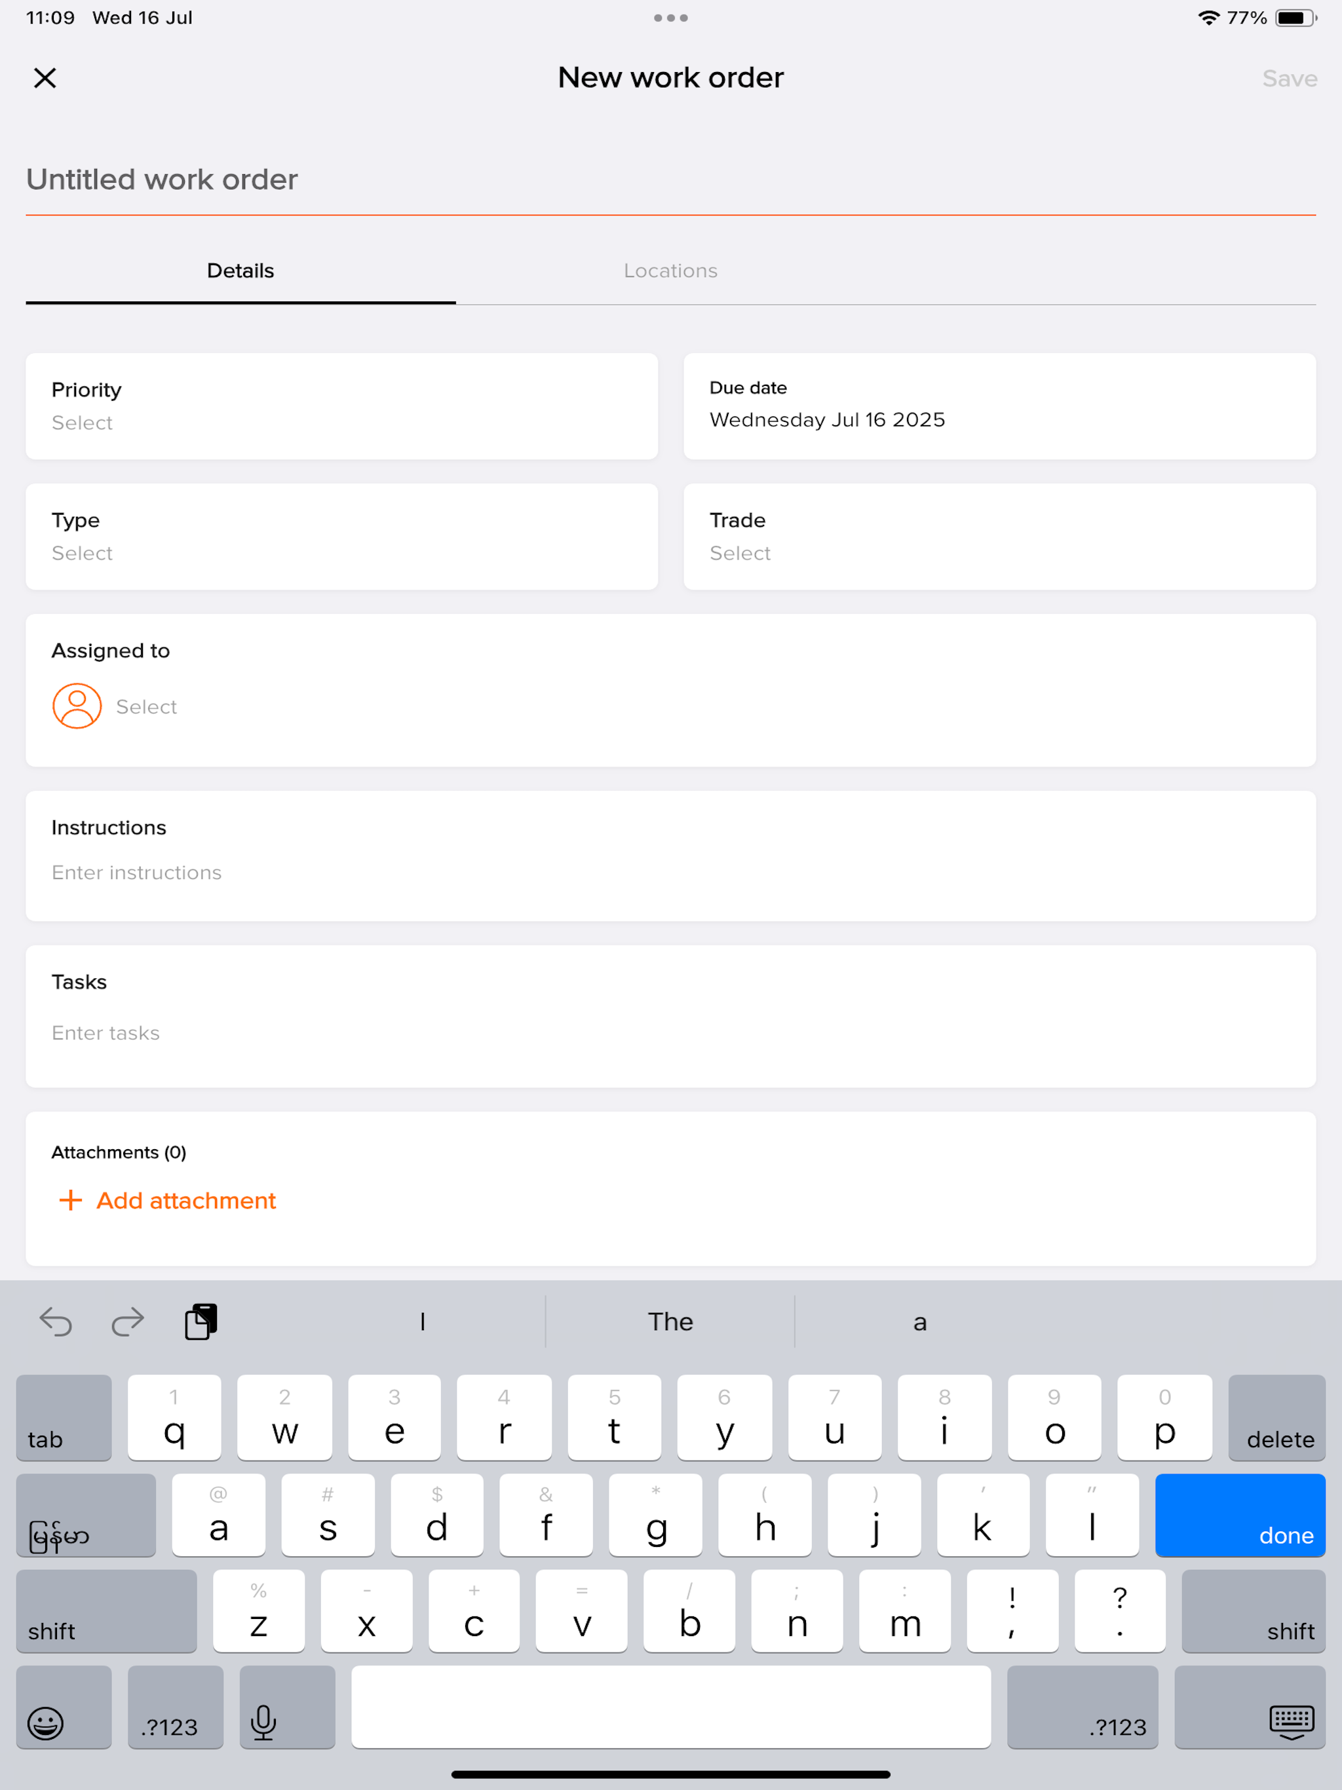Tap the left .?123 symbols key

coord(175,1707)
